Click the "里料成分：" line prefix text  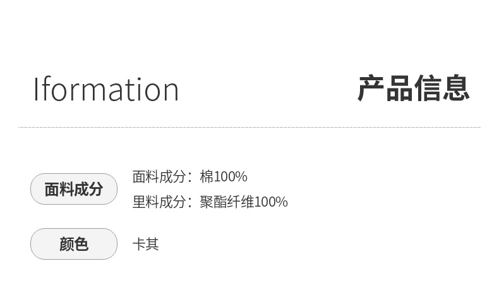point(162,202)
